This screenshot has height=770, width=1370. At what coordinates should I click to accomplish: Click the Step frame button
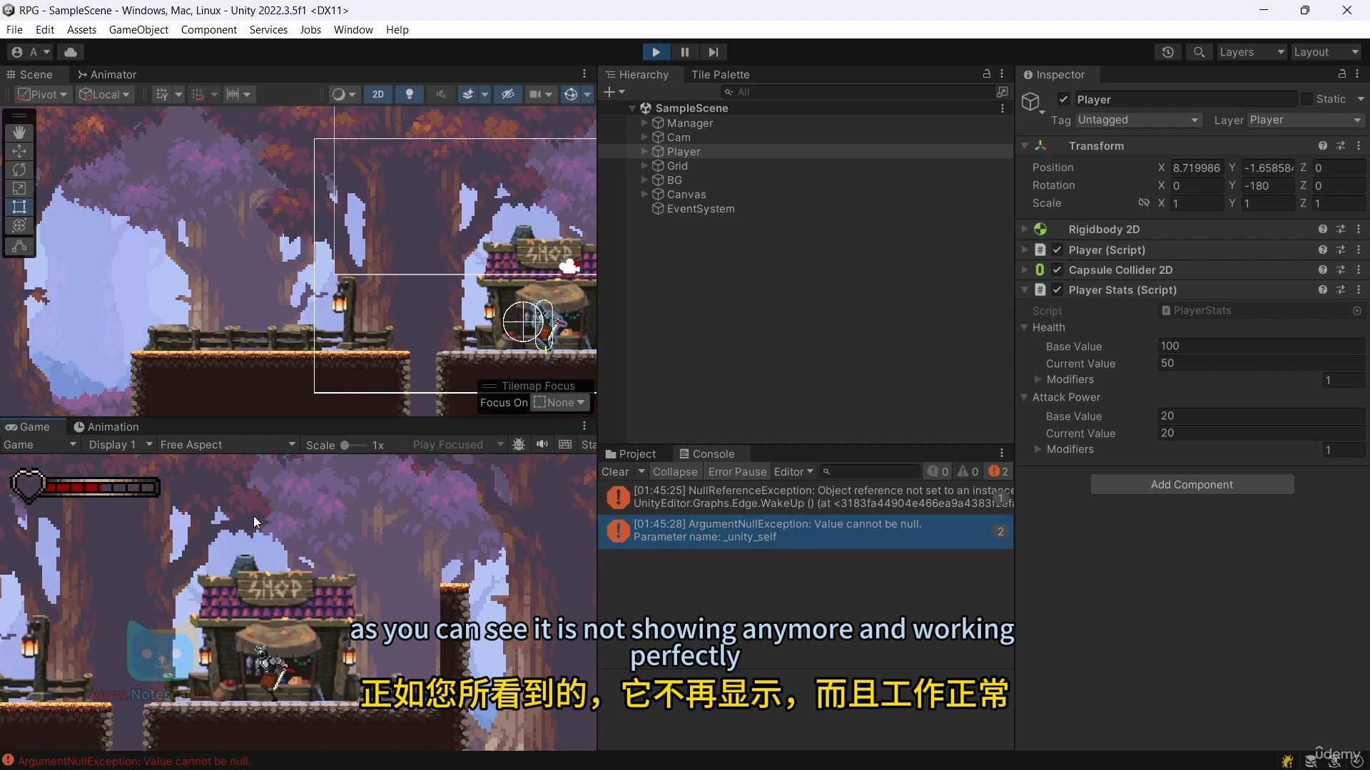[714, 52]
